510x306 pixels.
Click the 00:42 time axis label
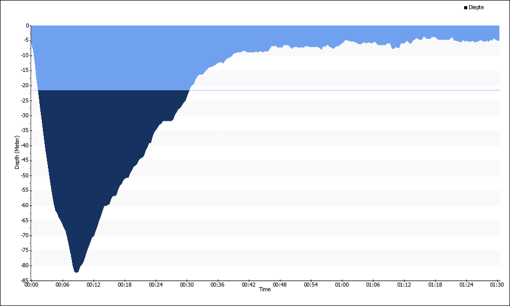248,285
